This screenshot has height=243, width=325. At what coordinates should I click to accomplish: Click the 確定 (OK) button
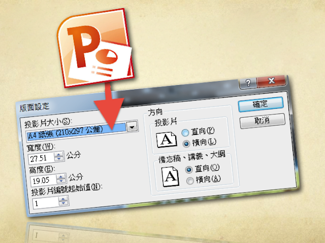(x=261, y=104)
